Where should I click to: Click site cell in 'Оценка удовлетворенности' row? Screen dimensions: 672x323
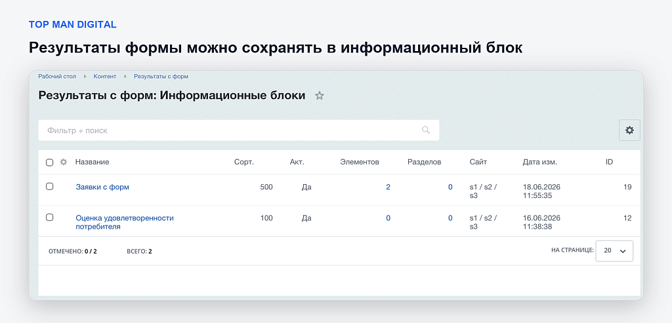483,222
